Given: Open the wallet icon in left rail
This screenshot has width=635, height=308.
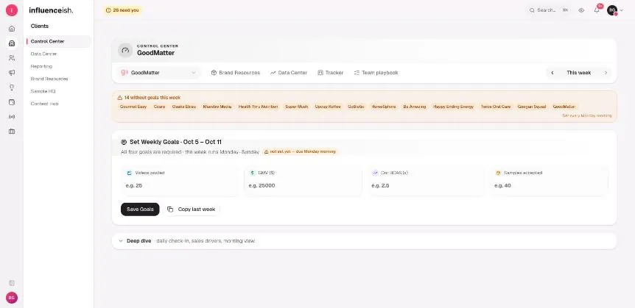Looking at the screenshot, I should [12, 102].
